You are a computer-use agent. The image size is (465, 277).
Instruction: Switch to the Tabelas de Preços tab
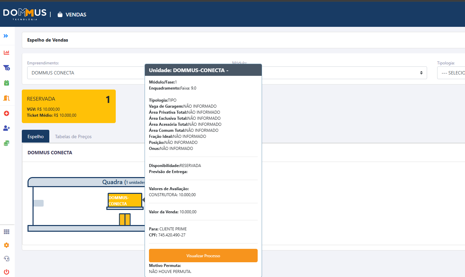point(73,136)
